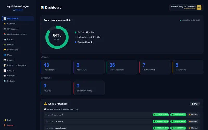Viewport: 208px width, 130px height.
Task: Open the Devices chip icon
Action: tap(5, 44)
